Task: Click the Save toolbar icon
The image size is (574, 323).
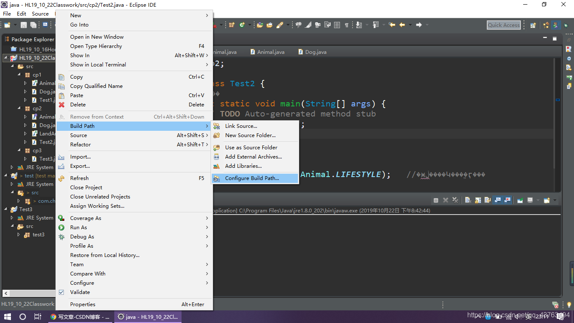Action: (x=24, y=25)
